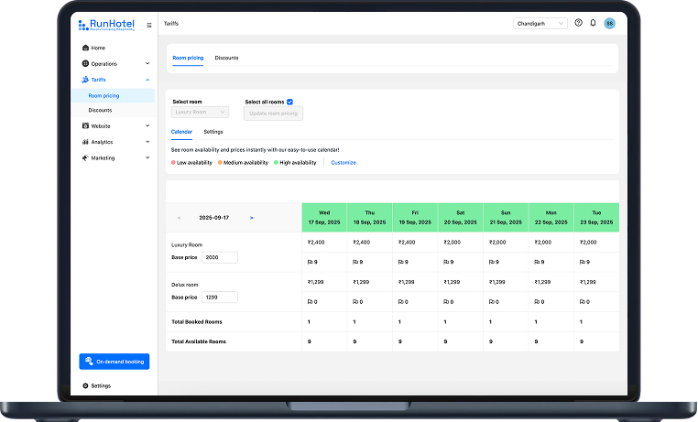Select the Wed 17 Sep, 2025 header
The image size is (698, 422).
click(324, 218)
